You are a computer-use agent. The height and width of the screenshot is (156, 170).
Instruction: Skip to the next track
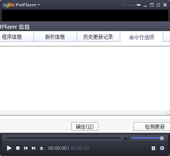coord(34,148)
